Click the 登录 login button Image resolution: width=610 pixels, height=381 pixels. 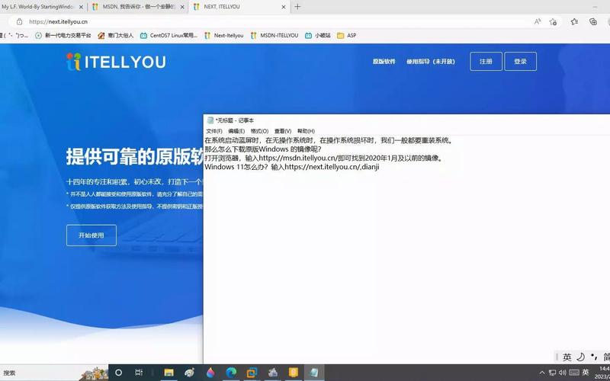pos(521,62)
